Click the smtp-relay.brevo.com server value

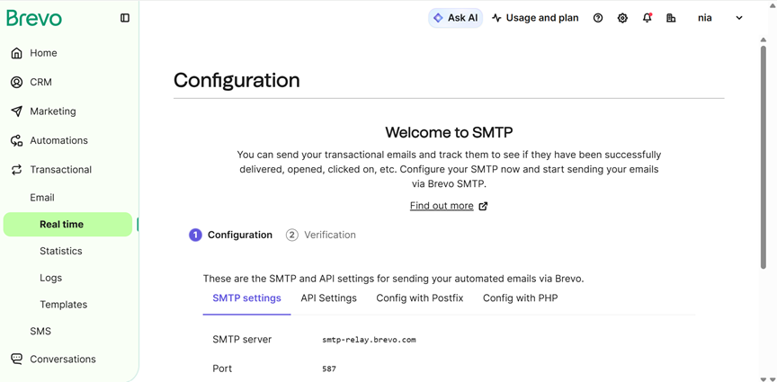[369, 340]
